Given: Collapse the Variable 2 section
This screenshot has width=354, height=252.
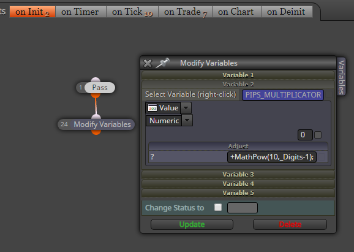Looking at the screenshot, I should click(x=238, y=85).
